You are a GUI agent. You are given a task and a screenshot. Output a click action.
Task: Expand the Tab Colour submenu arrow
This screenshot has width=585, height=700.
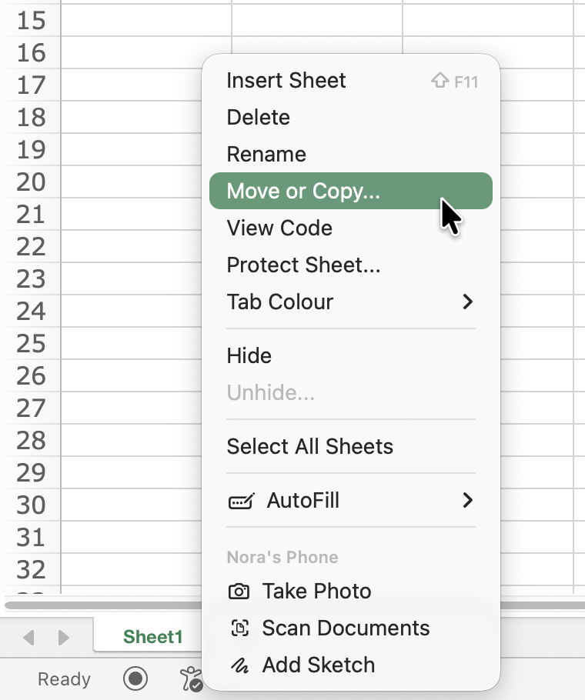click(467, 302)
